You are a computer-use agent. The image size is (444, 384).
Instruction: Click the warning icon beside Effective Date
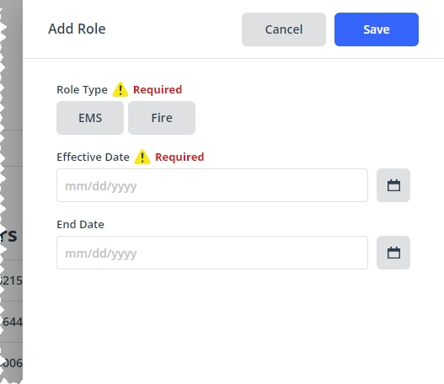(x=142, y=157)
